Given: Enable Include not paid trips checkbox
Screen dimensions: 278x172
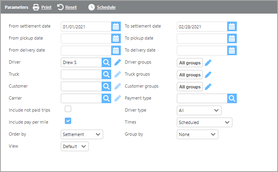Looking at the screenshot, I should [x=68, y=109].
